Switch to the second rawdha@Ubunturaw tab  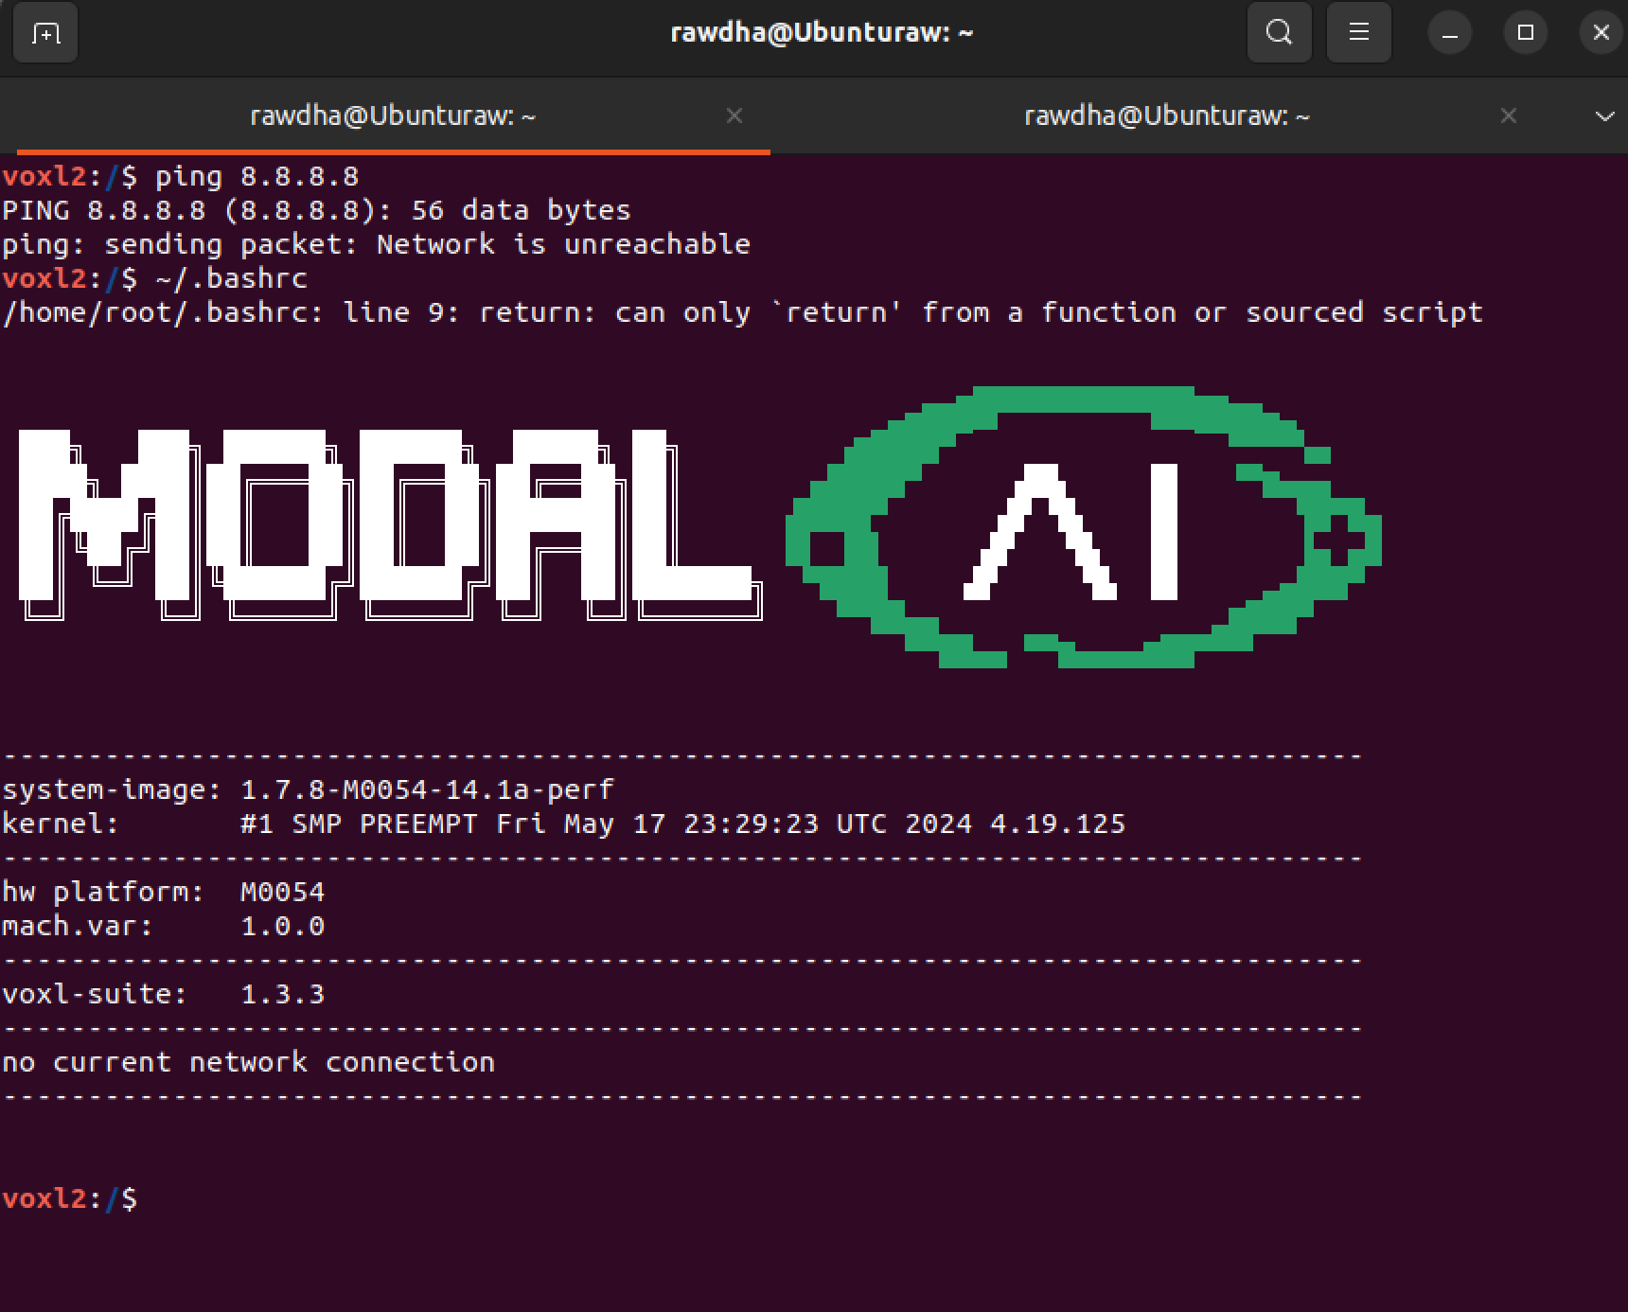coord(1166,115)
